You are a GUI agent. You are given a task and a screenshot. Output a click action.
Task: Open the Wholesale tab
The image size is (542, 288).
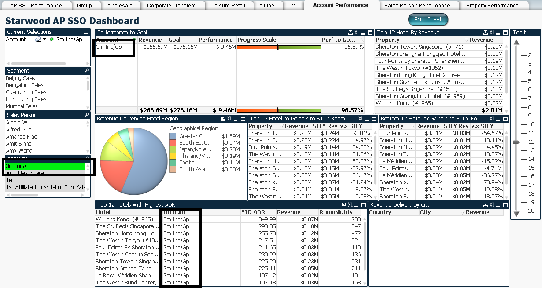click(119, 6)
